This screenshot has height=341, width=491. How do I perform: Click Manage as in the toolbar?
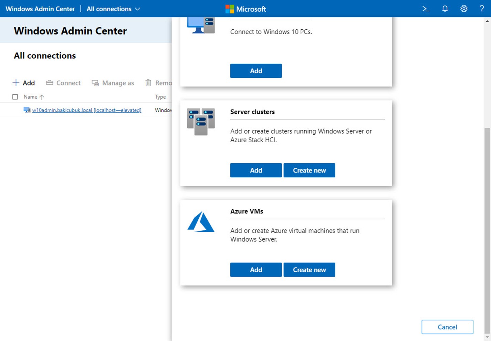[x=113, y=83]
